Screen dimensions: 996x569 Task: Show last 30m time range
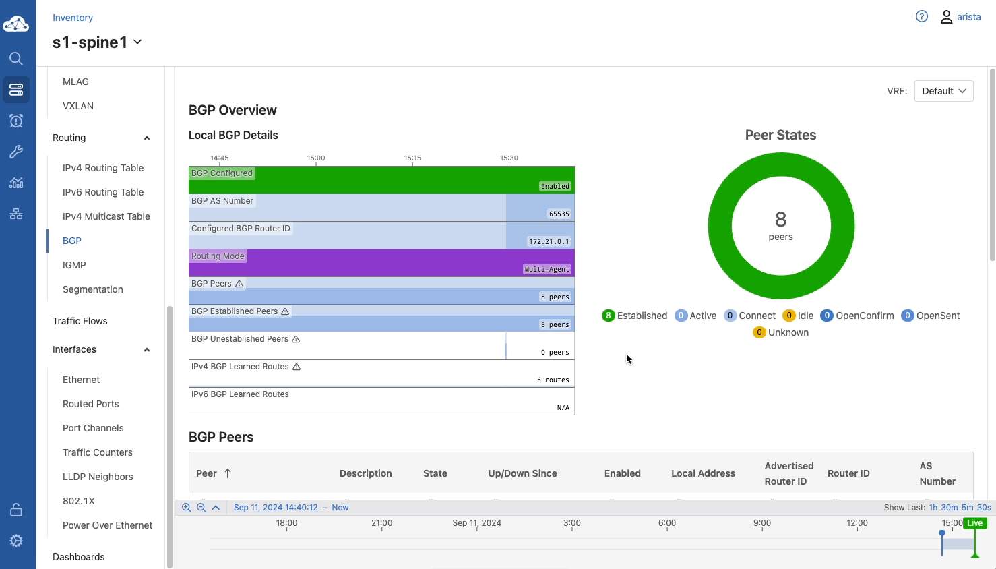[x=949, y=508]
